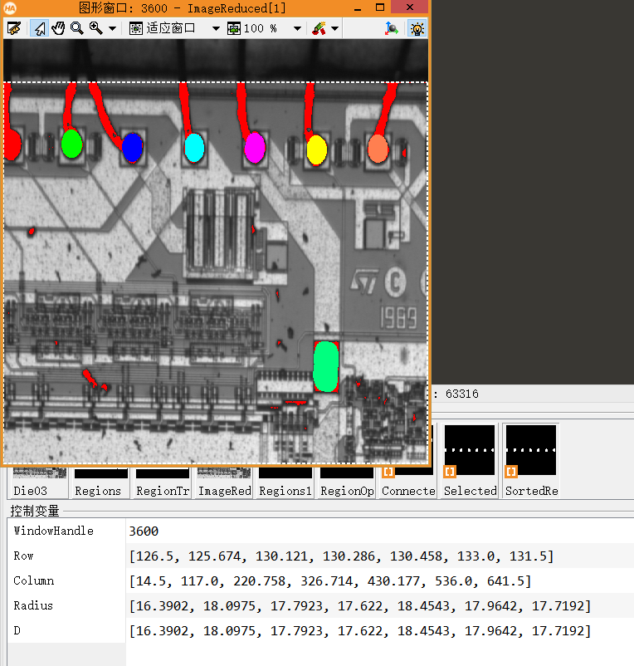This screenshot has height=666, width=634.
Task: Click the 控制变量 section header
Action: pos(35,511)
